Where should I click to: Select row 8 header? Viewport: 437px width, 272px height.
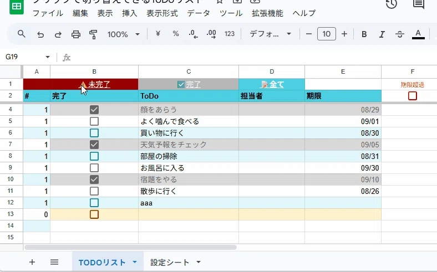click(11, 156)
